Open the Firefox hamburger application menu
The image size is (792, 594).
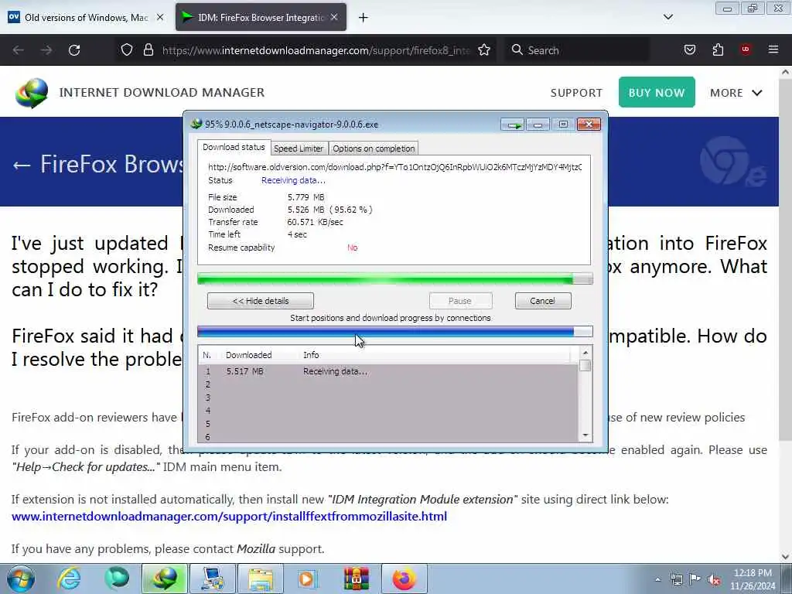point(773,49)
